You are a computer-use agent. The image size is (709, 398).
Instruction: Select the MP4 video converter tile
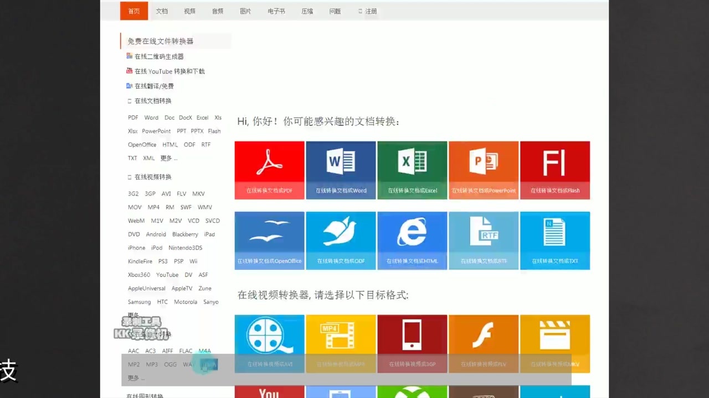pos(341,344)
